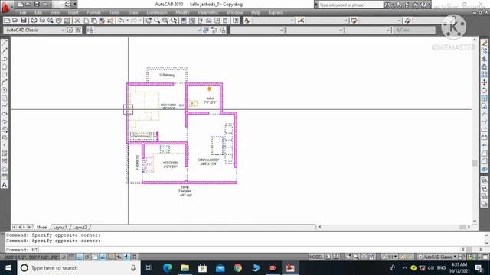The image size is (490, 275).
Task: Open the annotation scale 1:1 dropdown
Action: 390,257
